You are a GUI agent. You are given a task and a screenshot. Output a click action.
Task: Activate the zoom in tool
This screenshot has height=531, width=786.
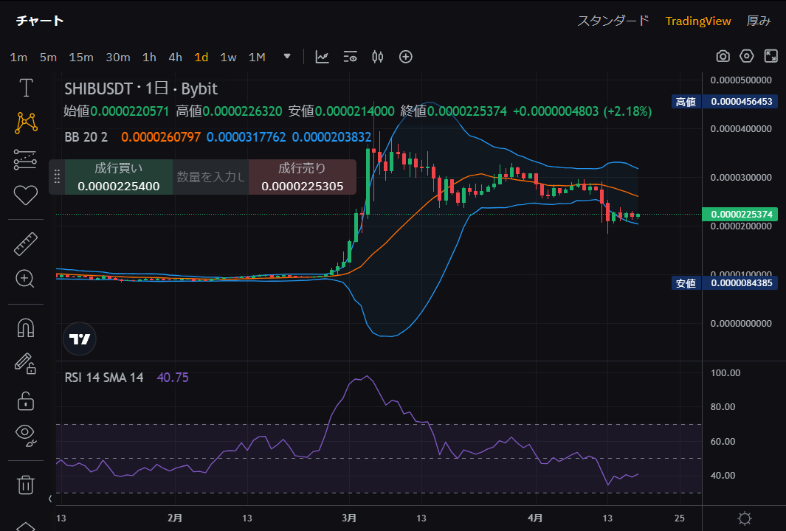25,279
